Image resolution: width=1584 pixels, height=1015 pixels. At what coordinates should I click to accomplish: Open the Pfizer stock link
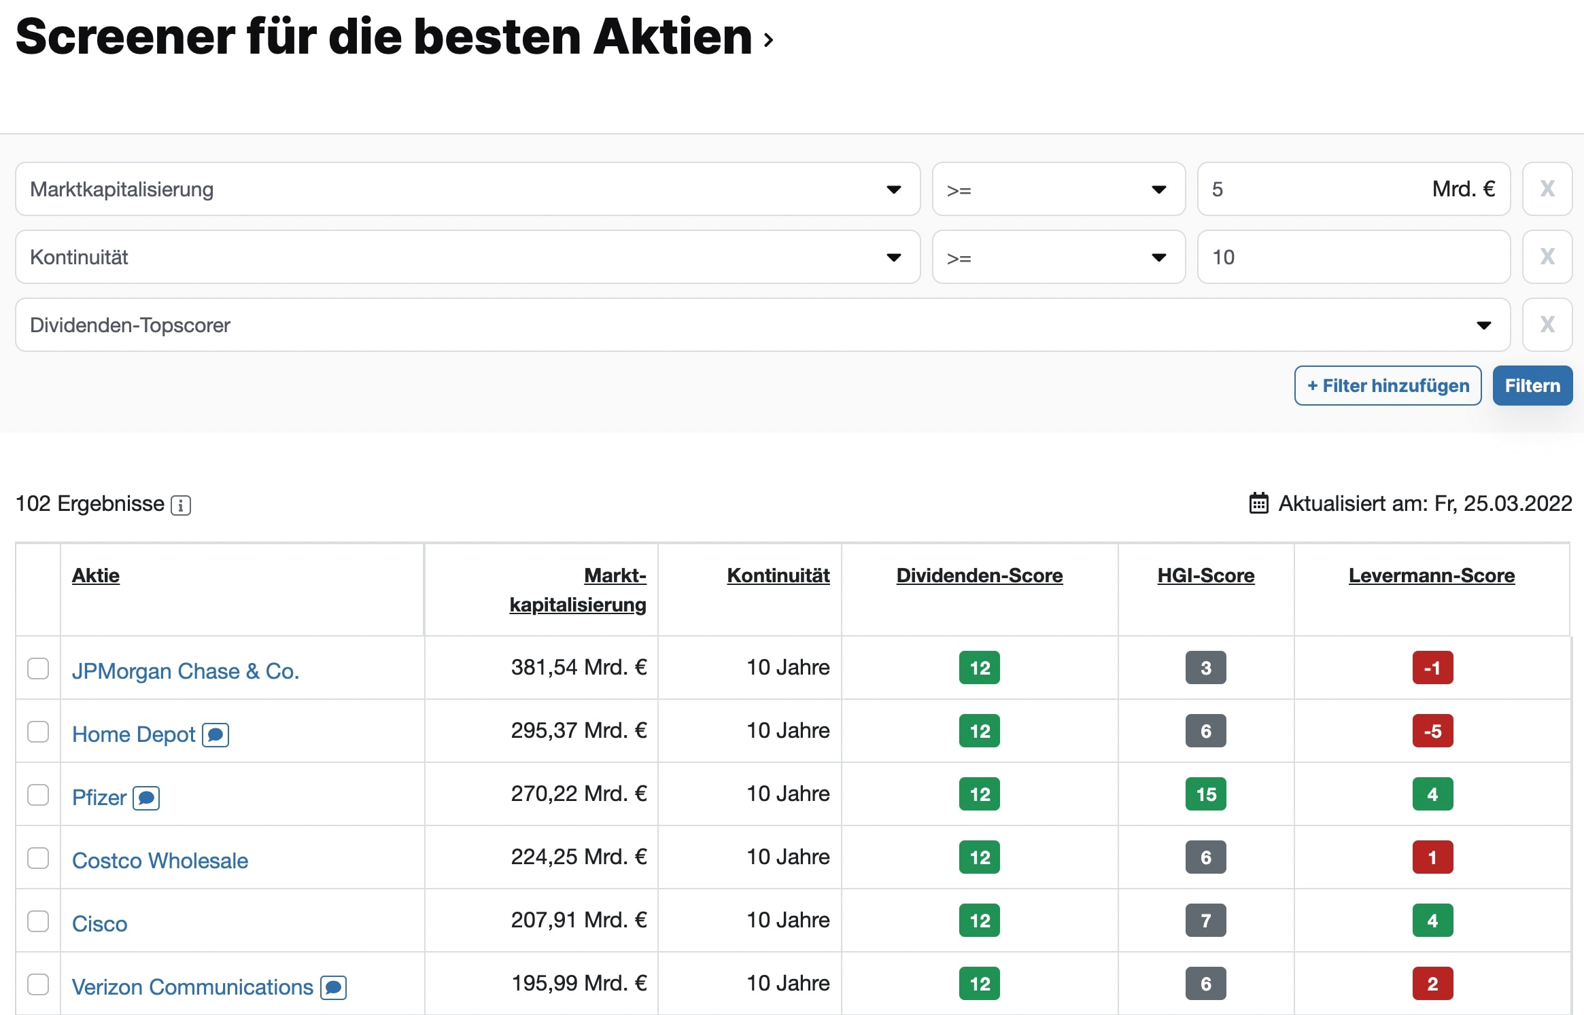pyautogui.click(x=99, y=798)
